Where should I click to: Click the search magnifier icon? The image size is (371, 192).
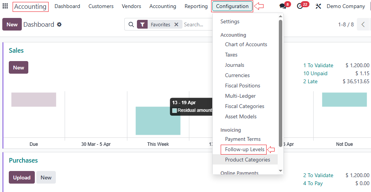coord(131,24)
